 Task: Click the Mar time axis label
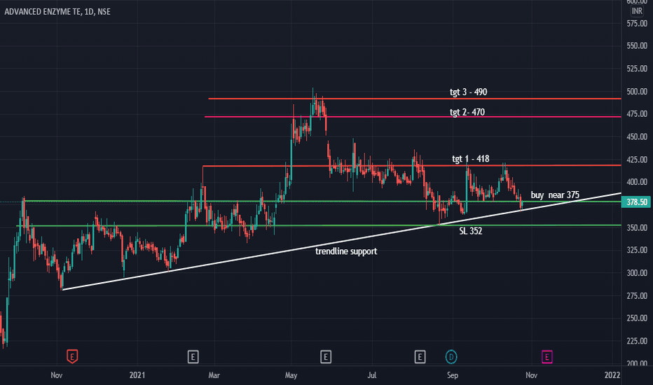click(x=214, y=375)
